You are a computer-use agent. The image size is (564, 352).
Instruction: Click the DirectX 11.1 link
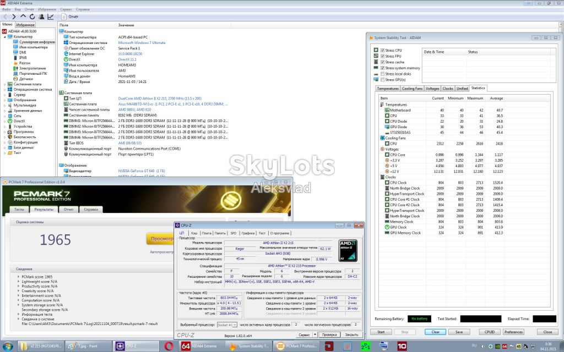[x=127, y=59]
